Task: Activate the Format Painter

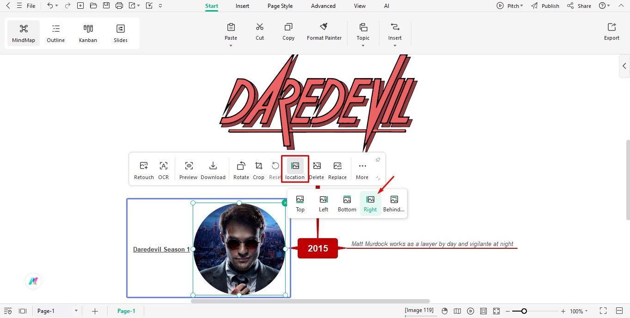Action: (x=324, y=31)
